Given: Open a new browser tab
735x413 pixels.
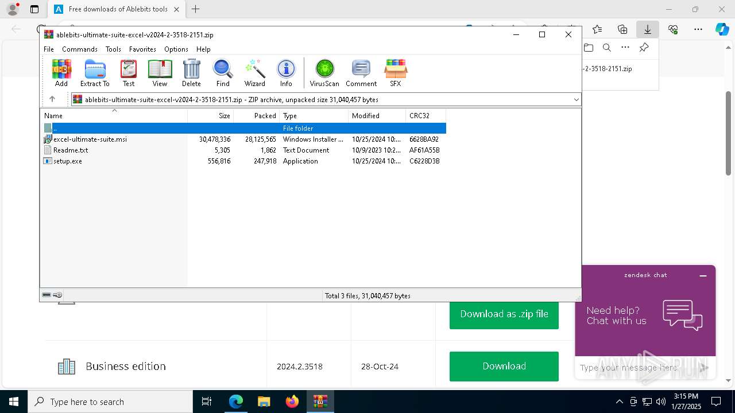Looking at the screenshot, I should click(196, 9).
